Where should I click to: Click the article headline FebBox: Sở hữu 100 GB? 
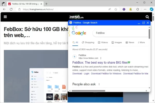36,32
